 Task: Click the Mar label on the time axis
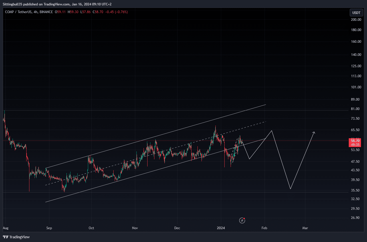pos(305,228)
